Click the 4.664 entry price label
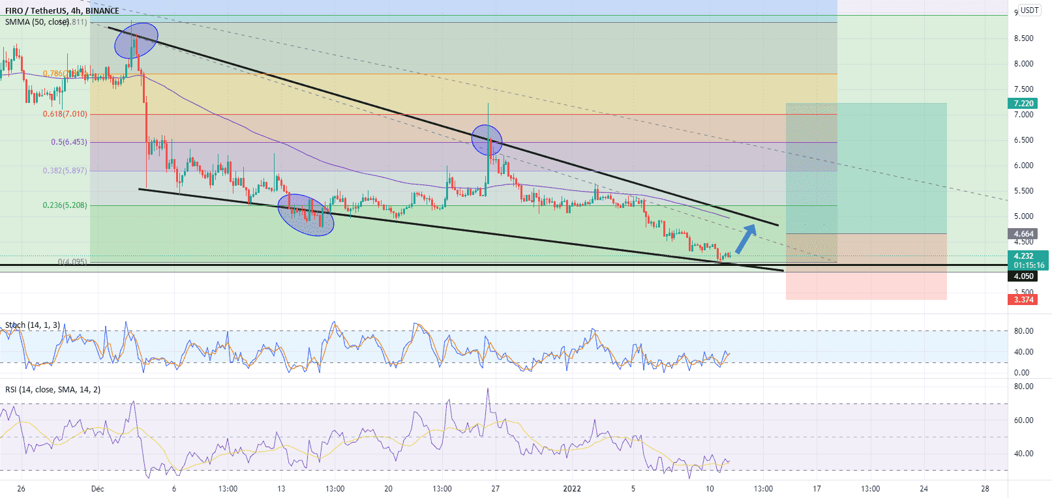Image resolution: width=1052 pixels, height=498 pixels. [1023, 233]
